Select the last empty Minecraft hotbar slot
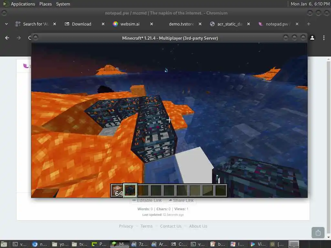Screen dimensions: 331x248 pos(221,191)
